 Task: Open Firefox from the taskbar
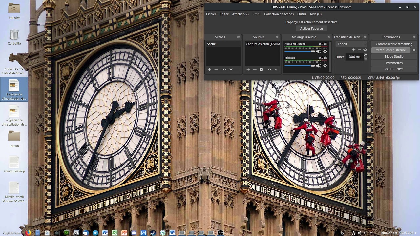[x=28, y=233]
